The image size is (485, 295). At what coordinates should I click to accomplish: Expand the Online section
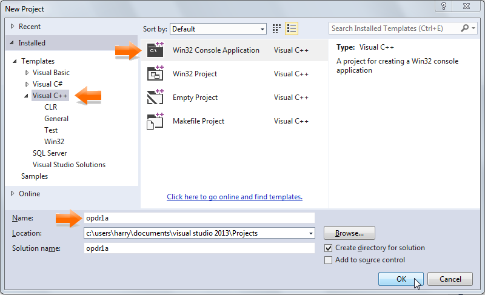click(13, 194)
